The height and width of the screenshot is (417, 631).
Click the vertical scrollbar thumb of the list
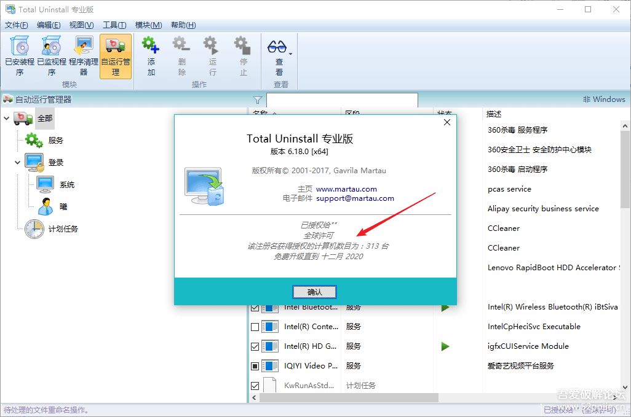tap(625, 169)
